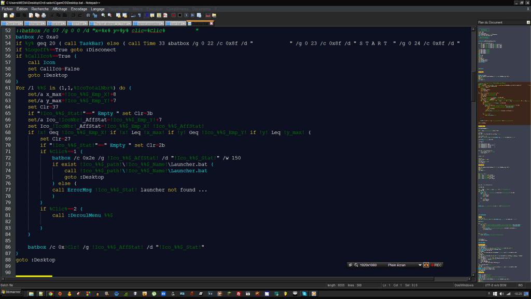Open the Langage menu
Screen dimensions: 531x299
click(97, 9)
